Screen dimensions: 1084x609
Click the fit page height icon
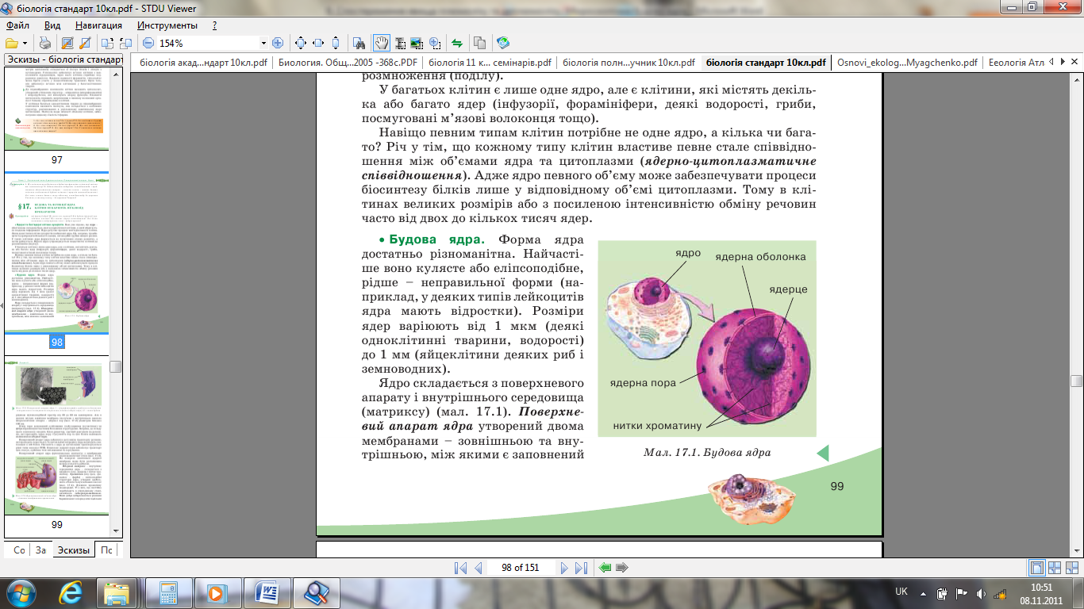[336, 43]
